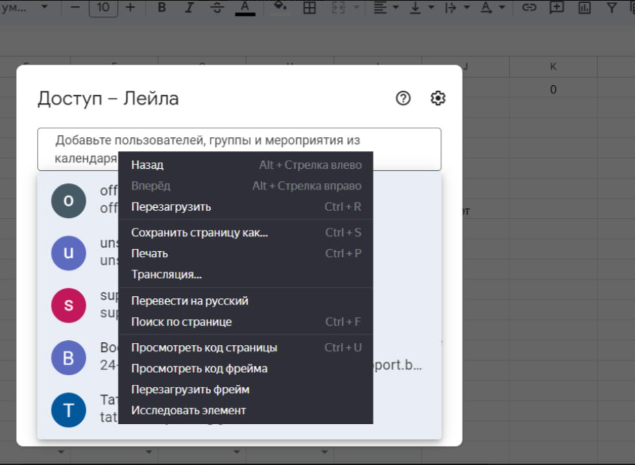Open text wrapping options
The width and height of the screenshot is (635, 465).
point(457,8)
